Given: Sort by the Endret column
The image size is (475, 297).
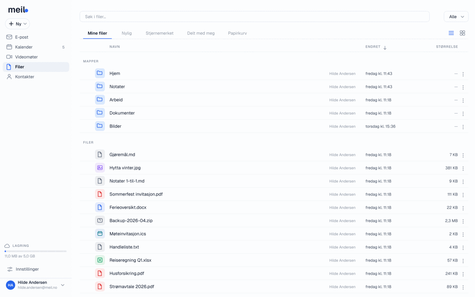Looking at the screenshot, I should (376, 47).
